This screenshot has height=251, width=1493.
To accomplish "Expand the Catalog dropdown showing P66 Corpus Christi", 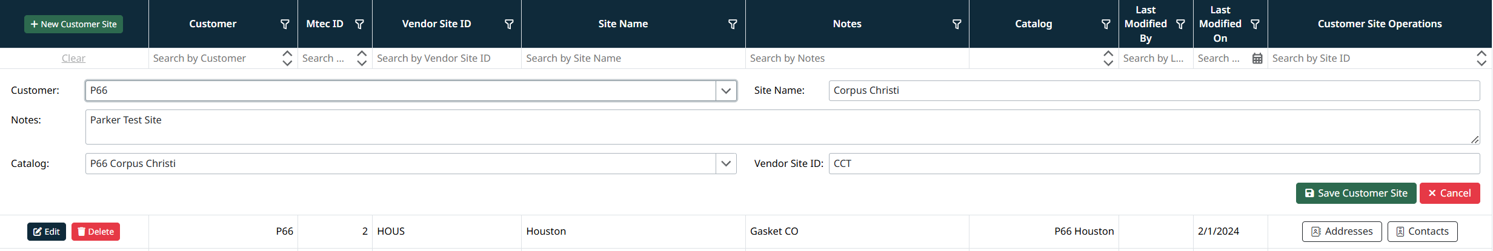I will pos(726,164).
